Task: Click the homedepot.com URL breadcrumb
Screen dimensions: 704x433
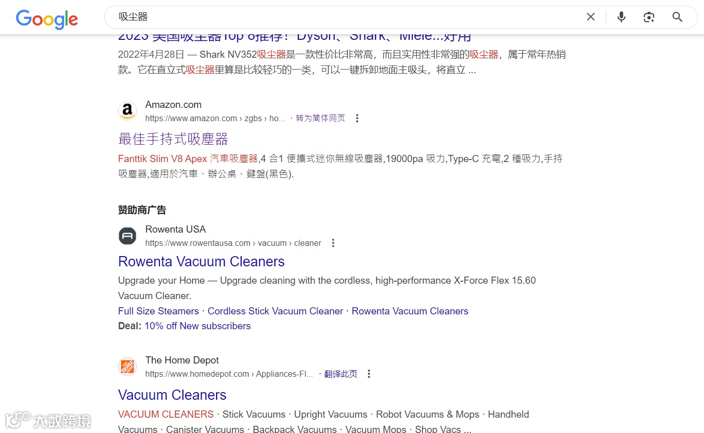Action: pyautogui.click(x=229, y=374)
